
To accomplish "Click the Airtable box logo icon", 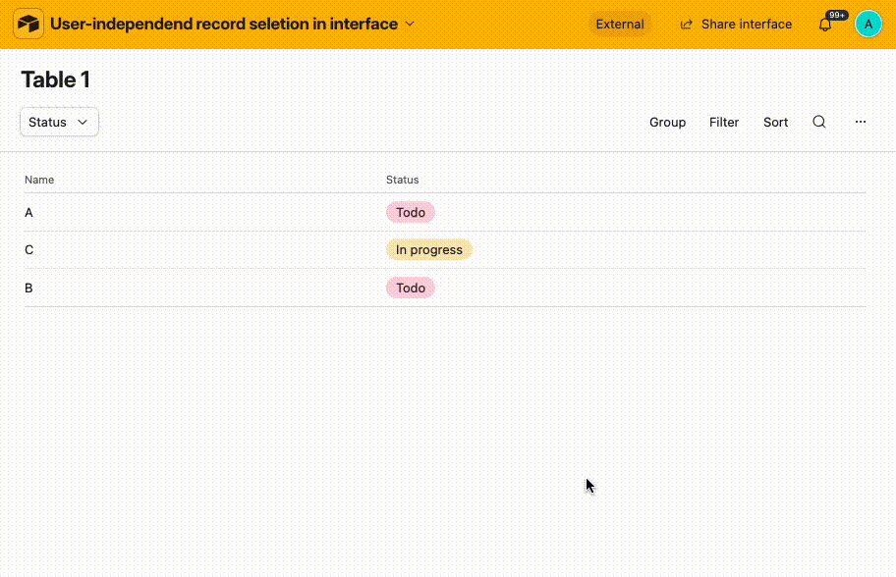I will 28,24.
